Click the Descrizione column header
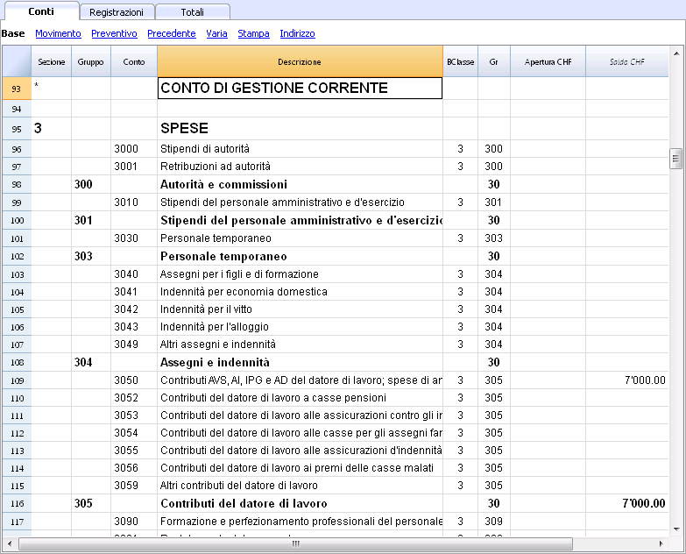686x554 pixels. pos(300,62)
